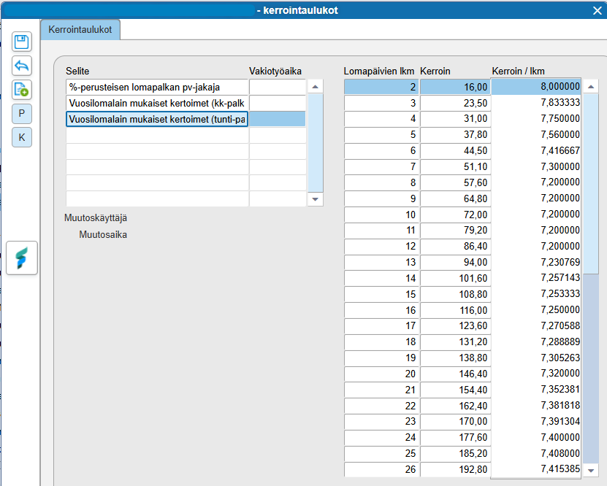Viewport: 607px width, 486px height.
Task: Click Kerroin / lkm cell 7,270588
Action: (535, 325)
